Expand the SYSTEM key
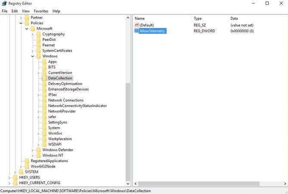 pos(15,172)
